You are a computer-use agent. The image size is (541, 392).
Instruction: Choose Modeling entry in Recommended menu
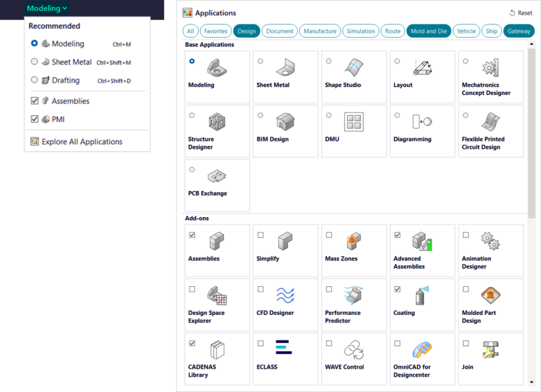[x=81, y=44]
